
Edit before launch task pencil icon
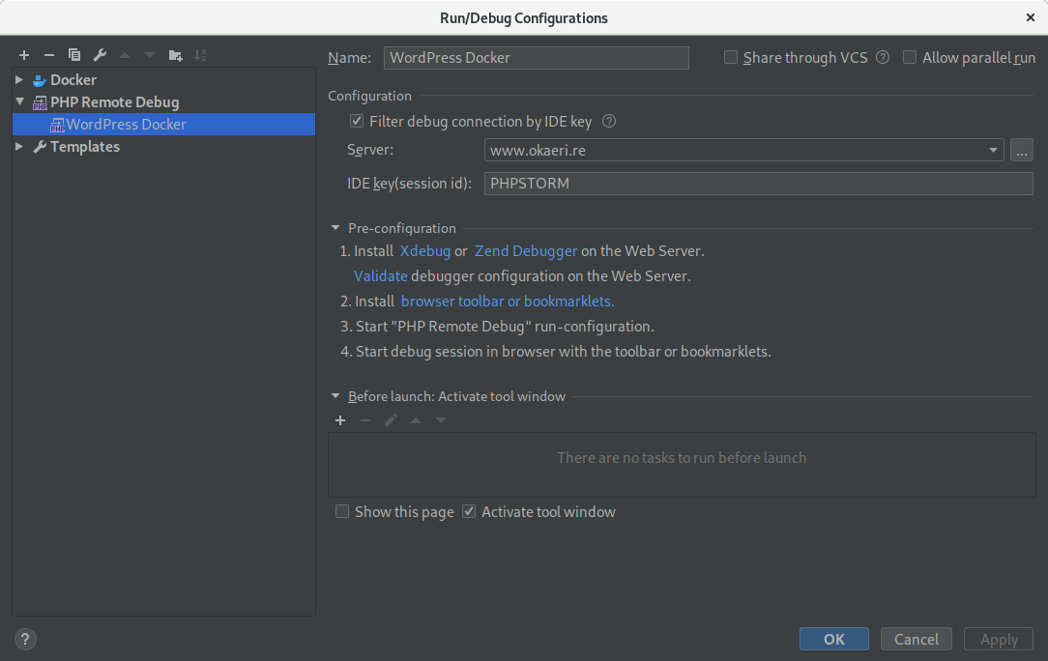(391, 420)
